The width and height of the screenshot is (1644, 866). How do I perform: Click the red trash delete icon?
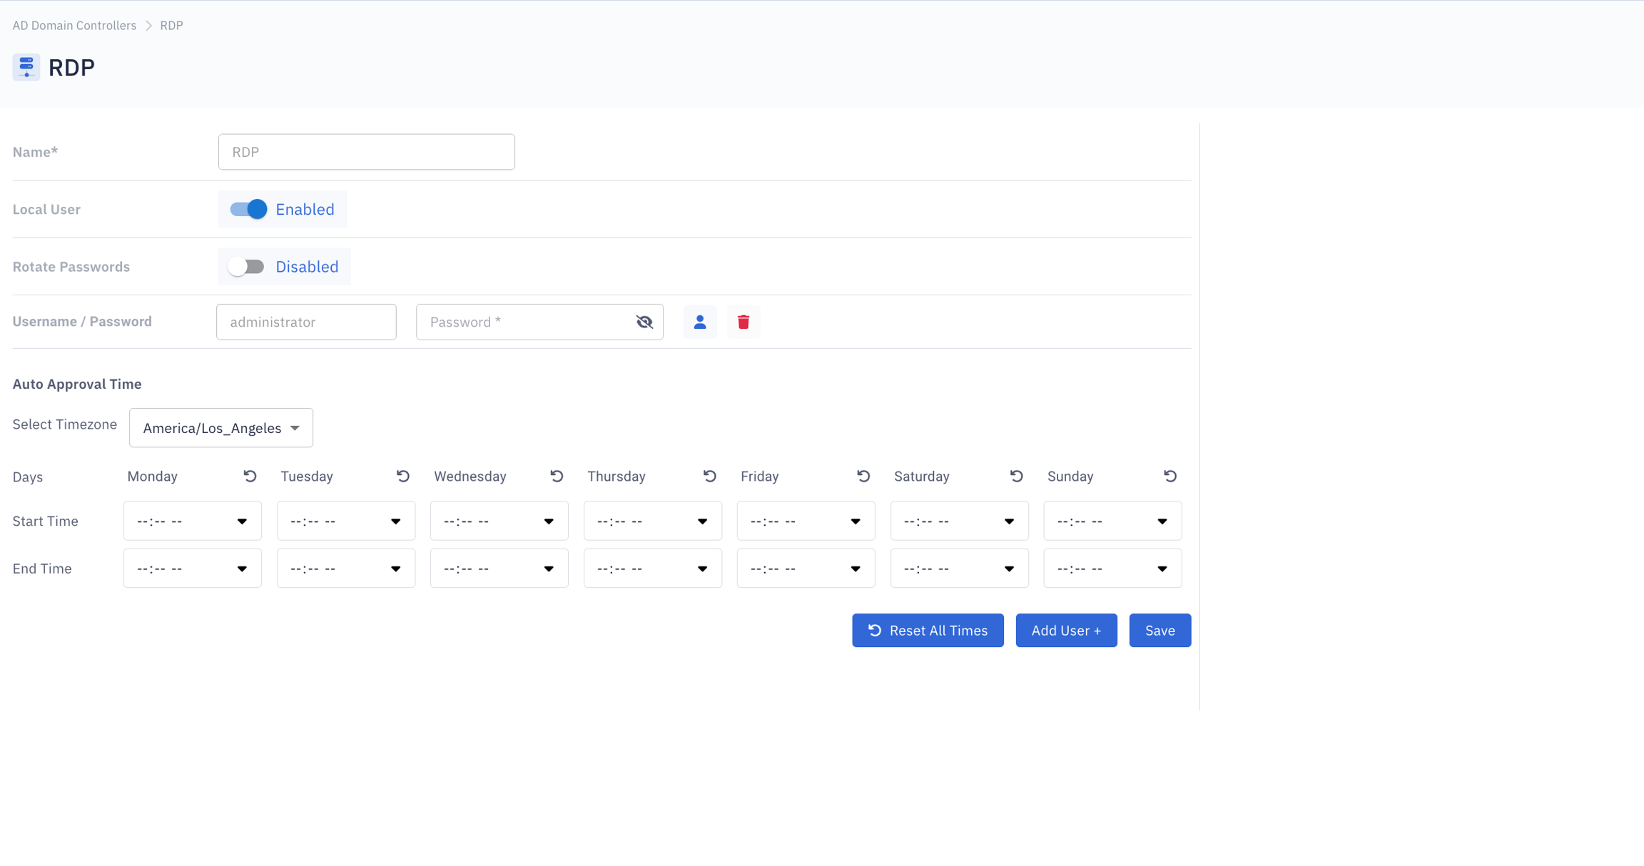pos(744,322)
